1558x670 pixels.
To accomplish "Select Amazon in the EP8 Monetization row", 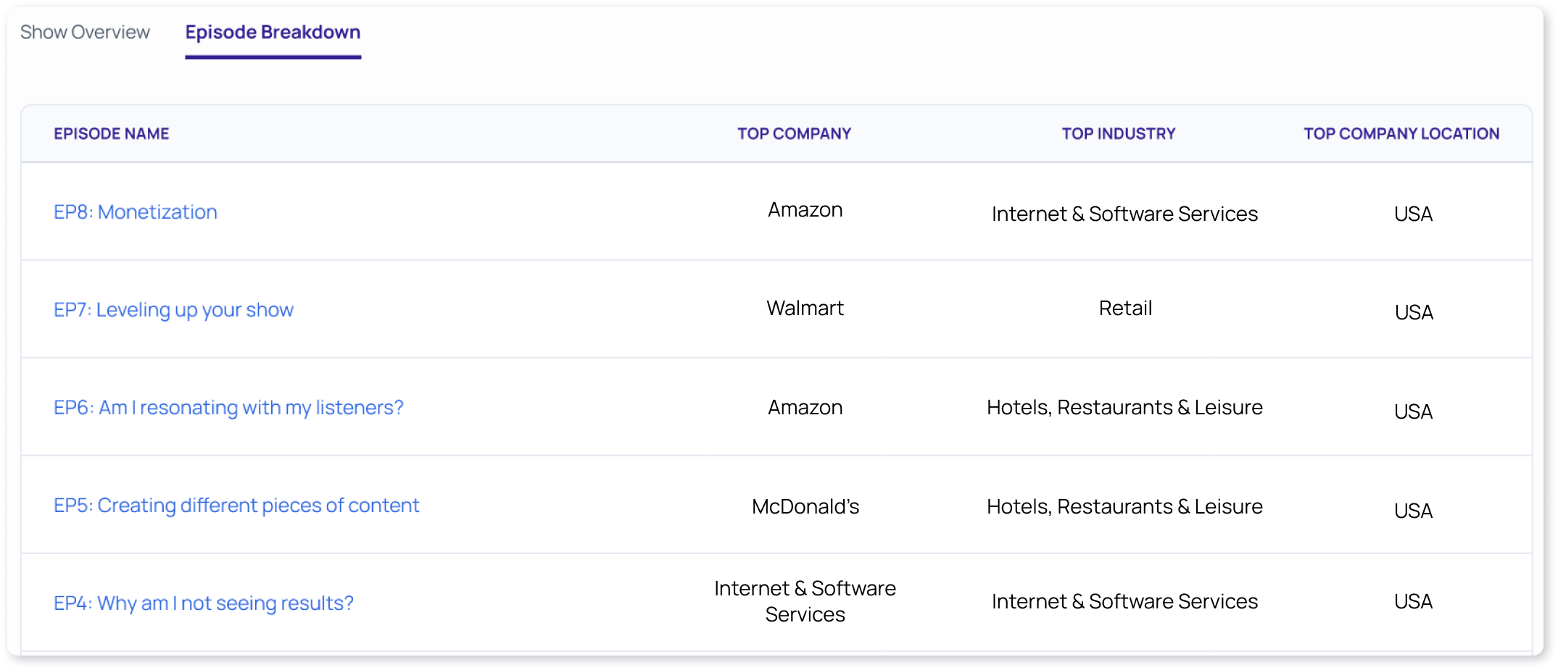I will pos(805,210).
